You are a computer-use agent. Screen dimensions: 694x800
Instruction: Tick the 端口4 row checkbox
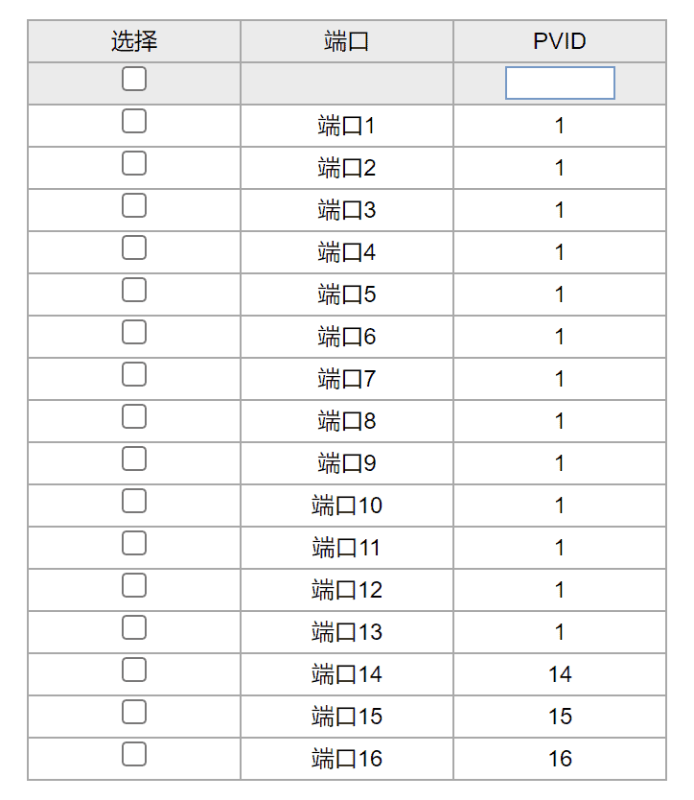point(134,247)
